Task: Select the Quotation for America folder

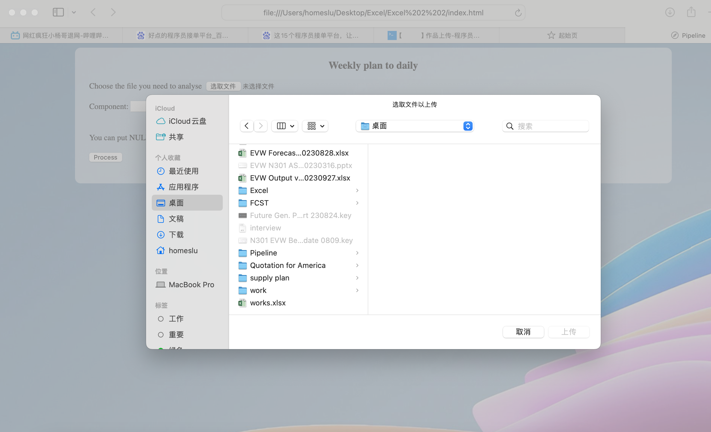Action: 299,265
